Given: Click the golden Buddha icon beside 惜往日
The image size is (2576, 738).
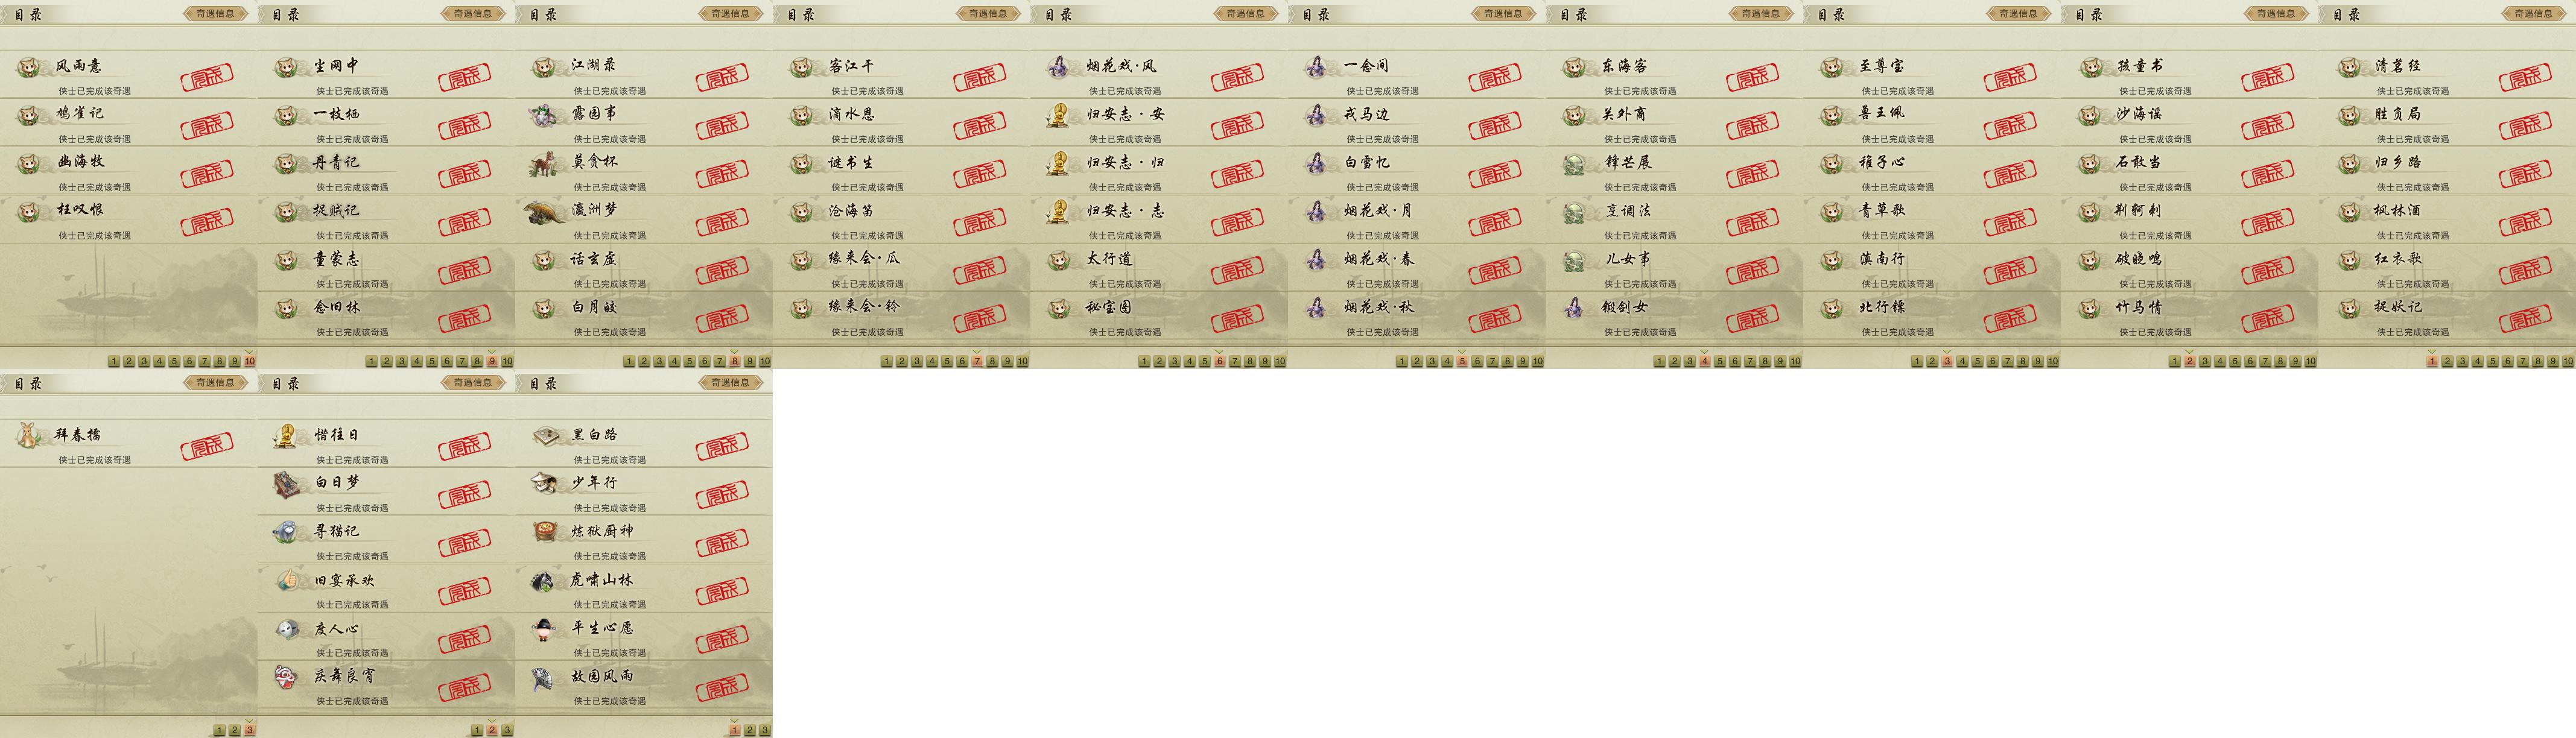Looking at the screenshot, I should click(286, 435).
